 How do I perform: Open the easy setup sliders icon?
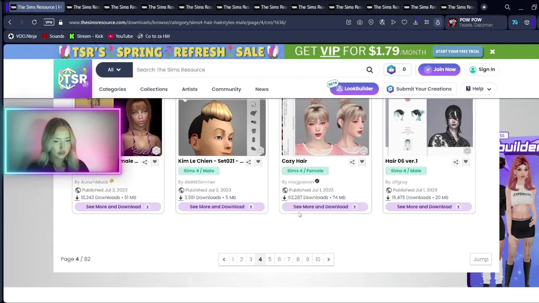427,22
